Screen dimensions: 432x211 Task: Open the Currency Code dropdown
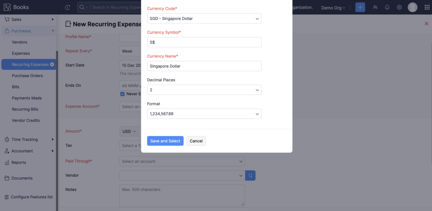click(x=204, y=19)
